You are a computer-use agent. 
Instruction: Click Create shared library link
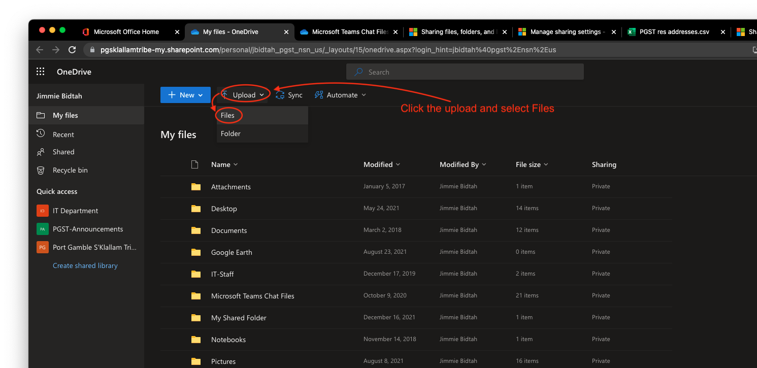[x=85, y=265]
